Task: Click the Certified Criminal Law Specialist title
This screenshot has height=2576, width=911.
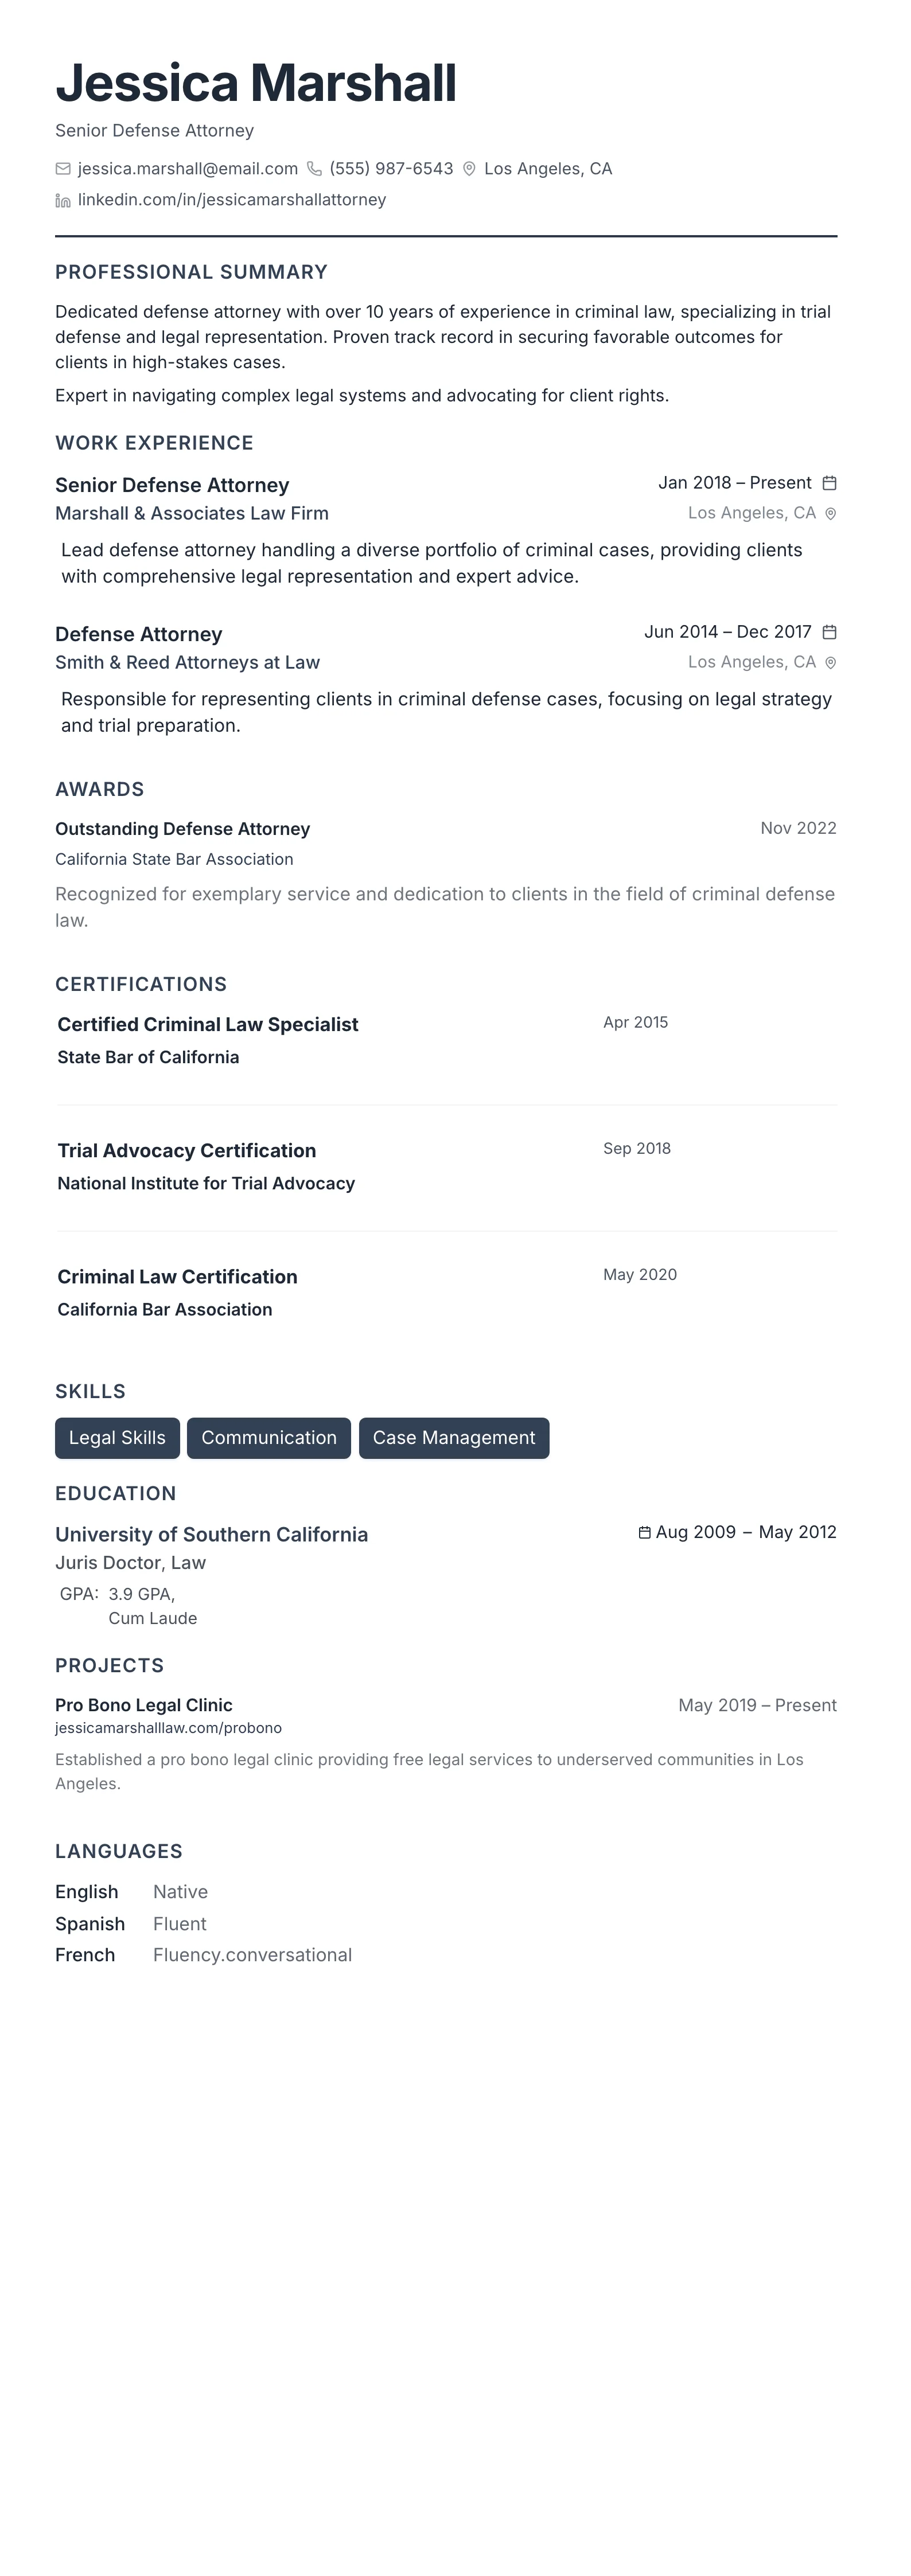Action: pyautogui.click(x=208, y=1024)
